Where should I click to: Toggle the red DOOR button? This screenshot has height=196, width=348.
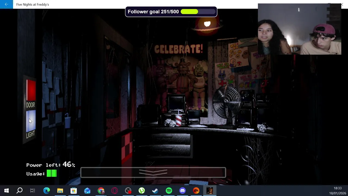[31, 91]
